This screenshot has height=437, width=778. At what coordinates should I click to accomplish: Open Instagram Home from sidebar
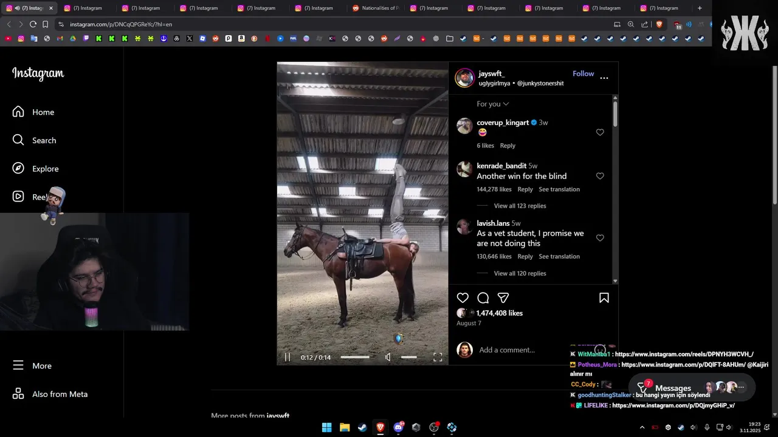point(33,112)
